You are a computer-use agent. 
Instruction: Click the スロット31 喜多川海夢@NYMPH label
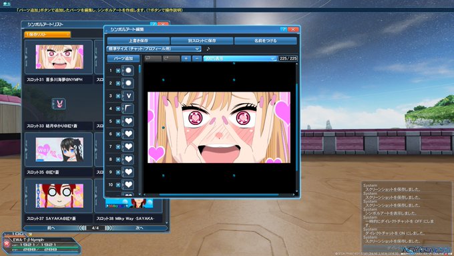coord(55,80)
